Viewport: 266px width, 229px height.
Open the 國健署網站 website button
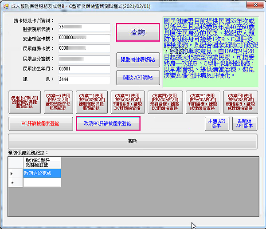coord(137,59)
